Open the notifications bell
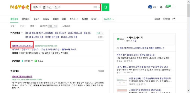The height and width of the screenshot is (93, 190). [x=161, y=7]
